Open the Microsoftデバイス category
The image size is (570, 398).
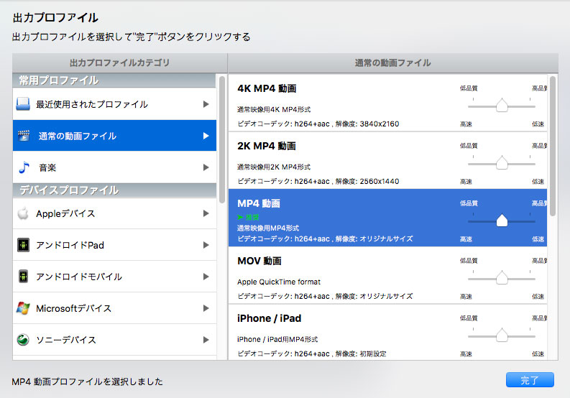click(114, 308)
